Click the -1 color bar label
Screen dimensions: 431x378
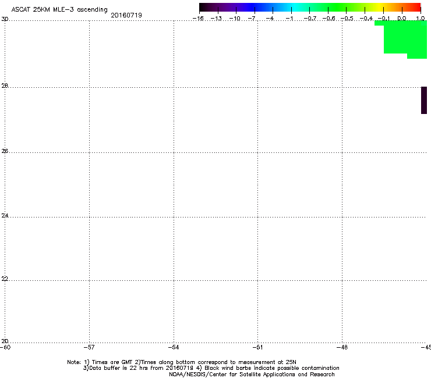pyautogui.click(x=289, y=19)
